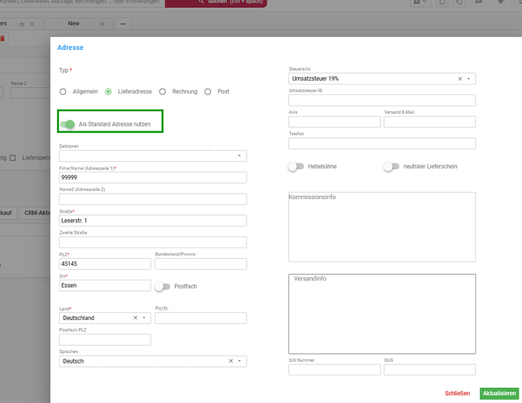The height and width of the screenshot is (403, 522).
Task: Click the Schließen button
Action: tap(457, 393)
